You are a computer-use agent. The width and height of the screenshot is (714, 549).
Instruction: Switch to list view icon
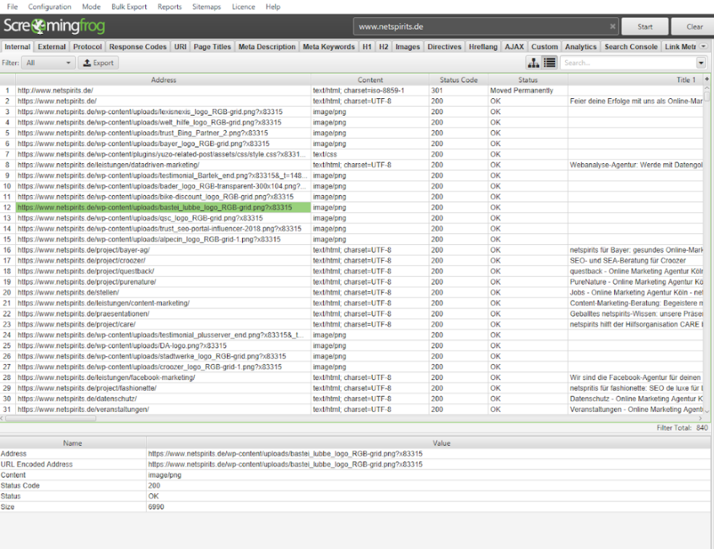(x=550, y=63)
